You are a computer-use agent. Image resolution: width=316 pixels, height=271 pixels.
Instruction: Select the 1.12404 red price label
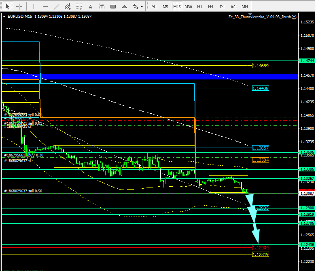pos(261,248)
